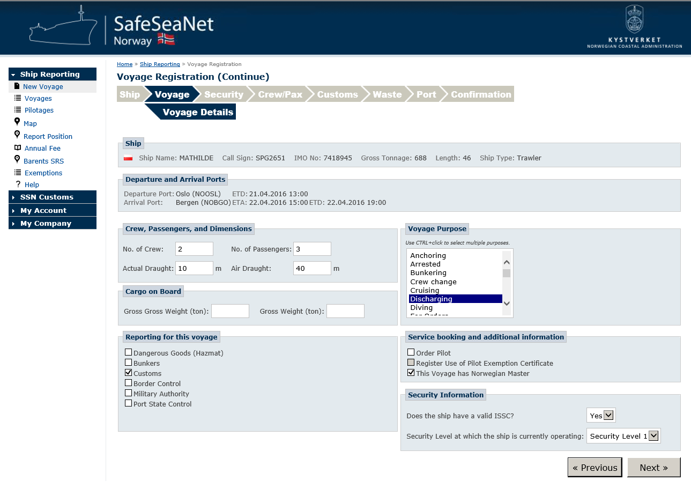
Task: Select Diving in Voyage Purpose list
Action: click(421, 307)
